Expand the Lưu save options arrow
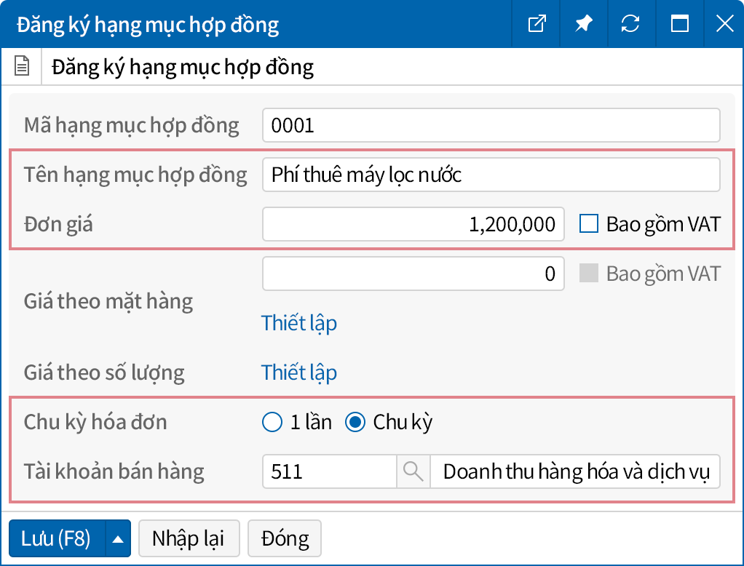744x566 pixels. tap(118, 539)
